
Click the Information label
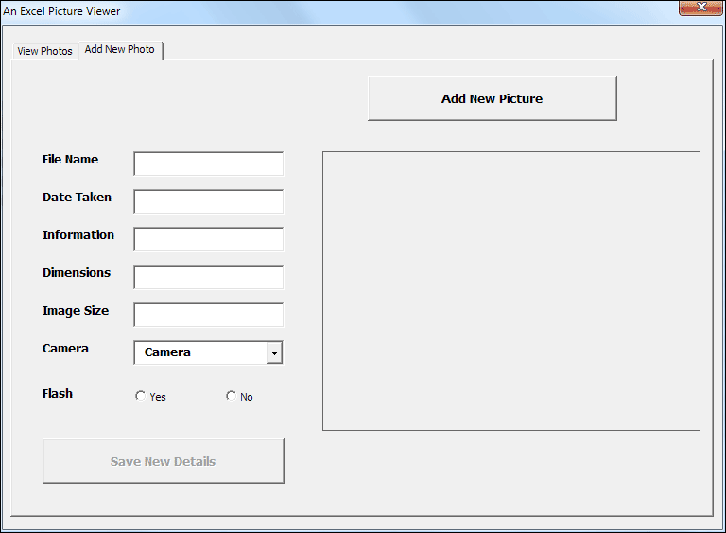pos(78,235)
